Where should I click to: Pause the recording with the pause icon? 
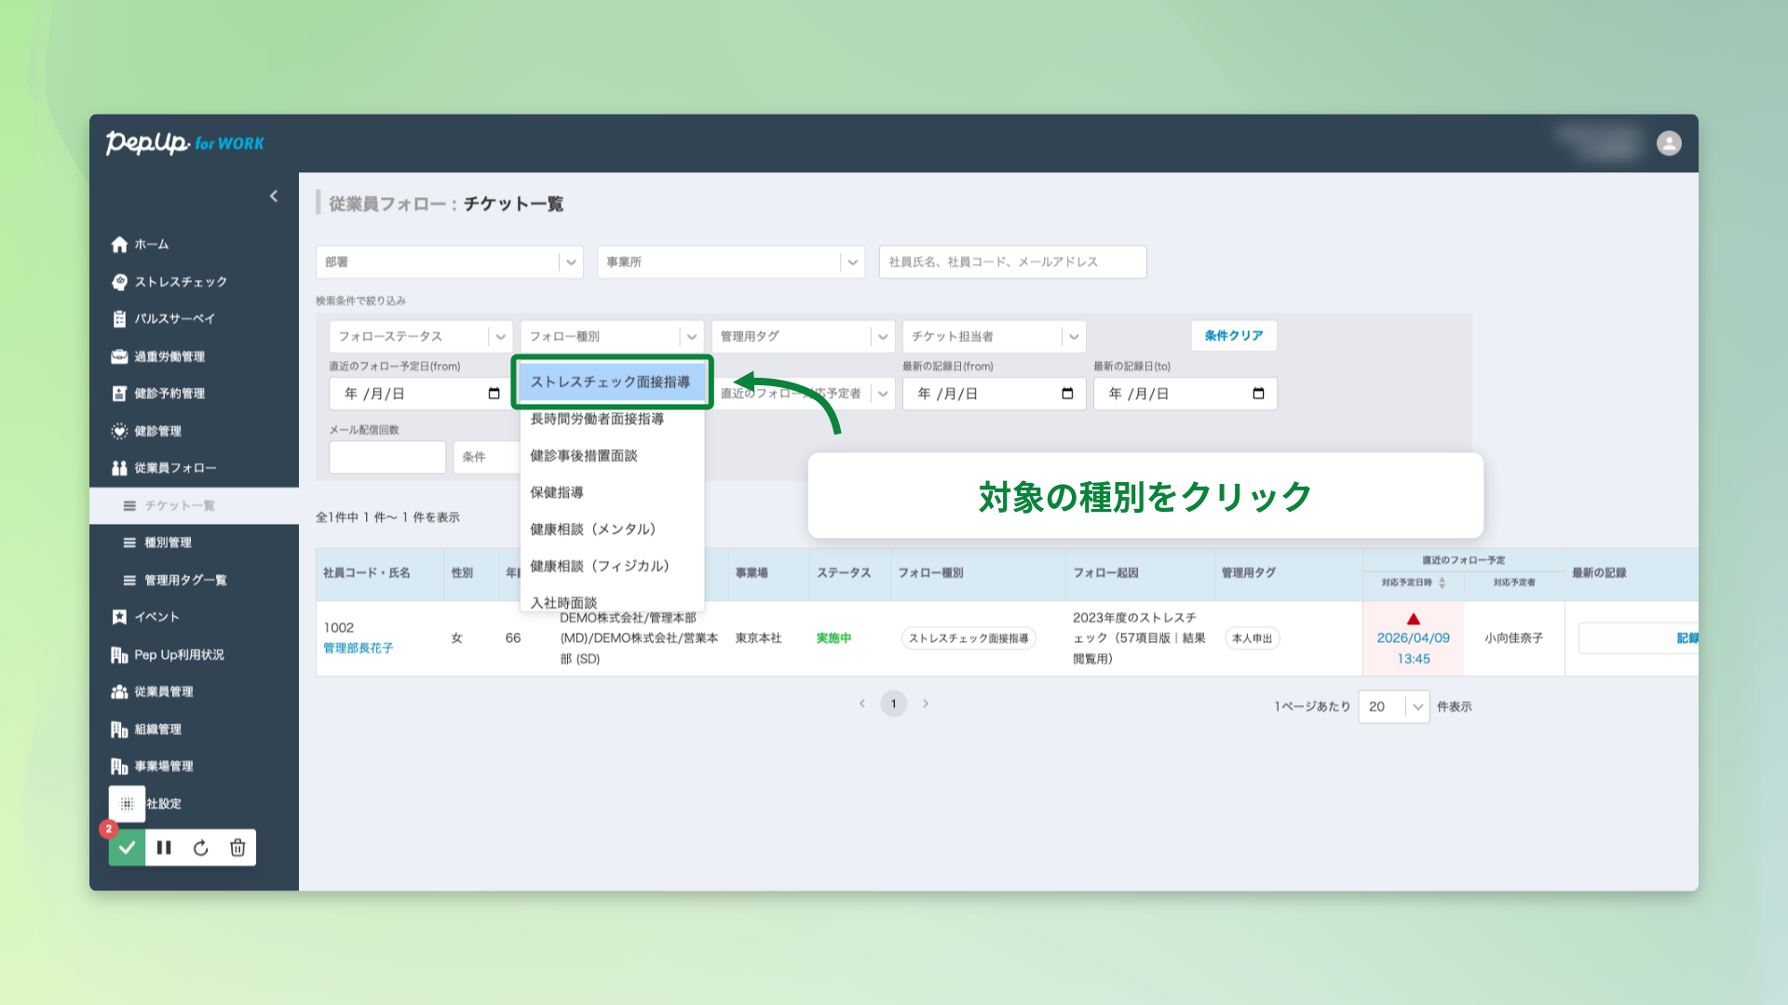point(164,848)
